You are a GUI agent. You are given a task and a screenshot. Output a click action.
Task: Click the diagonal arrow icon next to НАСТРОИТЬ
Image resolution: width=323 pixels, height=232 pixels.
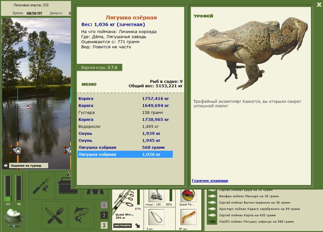[138, 226]
